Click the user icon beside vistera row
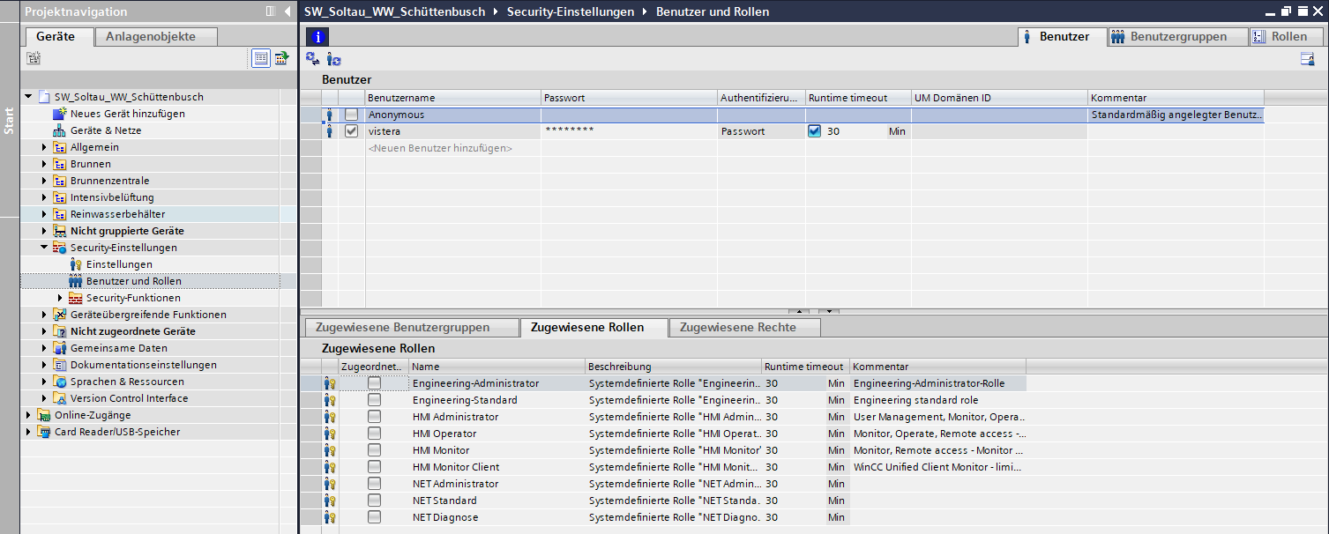Viewport: 1329px width, 534px height. [x=330, y=131]
